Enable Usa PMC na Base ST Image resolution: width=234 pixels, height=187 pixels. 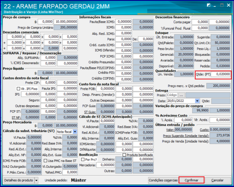click(x=45, y=161)
